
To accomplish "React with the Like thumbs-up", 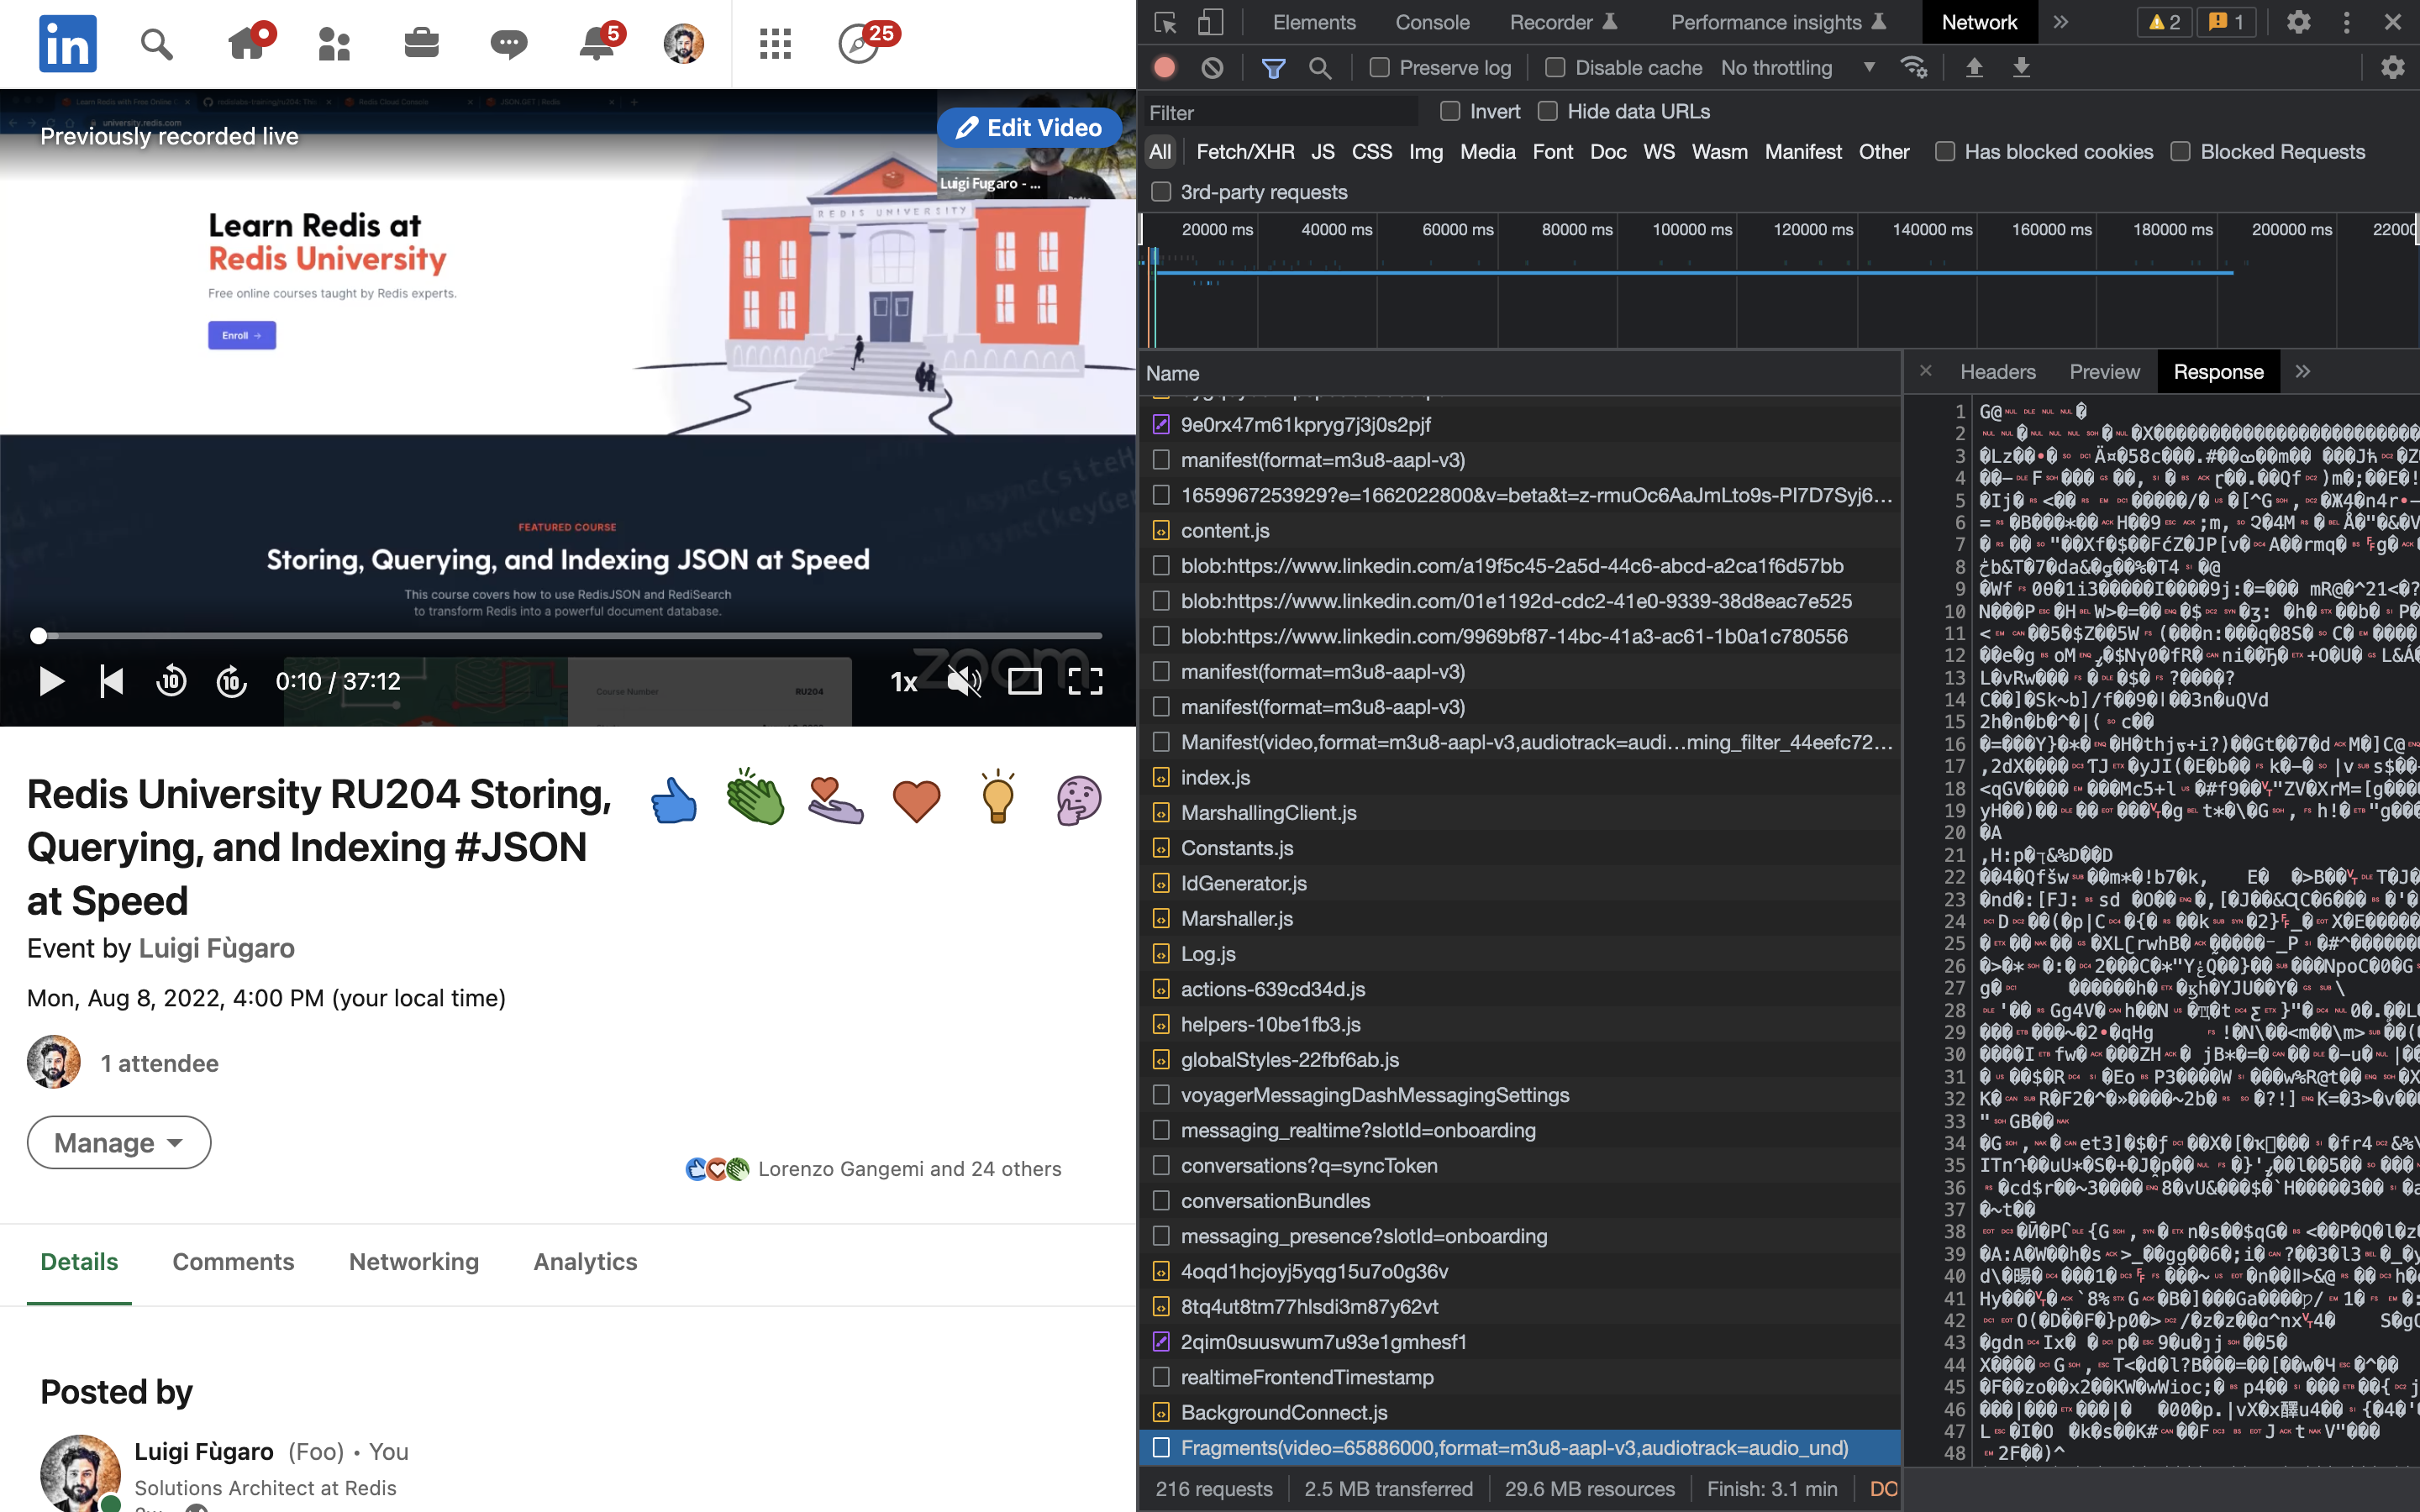I will click(x=674, y=801).
